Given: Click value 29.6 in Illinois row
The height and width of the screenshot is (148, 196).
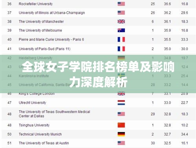Looking at the screenshot, I should tap(185, 13).
